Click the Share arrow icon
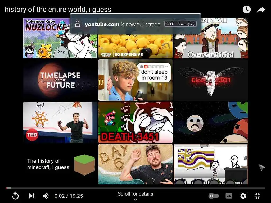The height and width of the screenshot is (203, 271). [261, 10]
